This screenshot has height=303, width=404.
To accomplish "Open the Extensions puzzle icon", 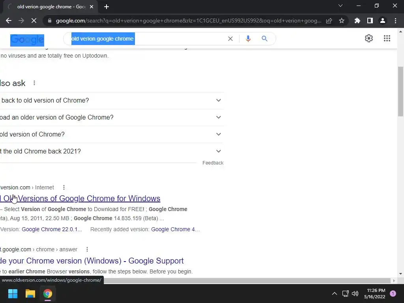I will click(x=357, y=21).
